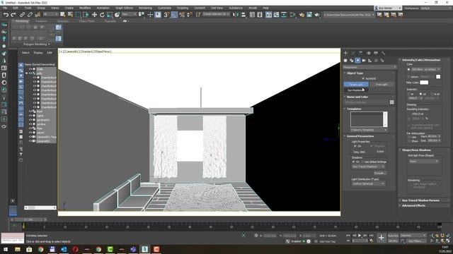Screen dimensions: 453x254
Task: Toggle Shadows On checkbox
Action: (x=353, y=162)
